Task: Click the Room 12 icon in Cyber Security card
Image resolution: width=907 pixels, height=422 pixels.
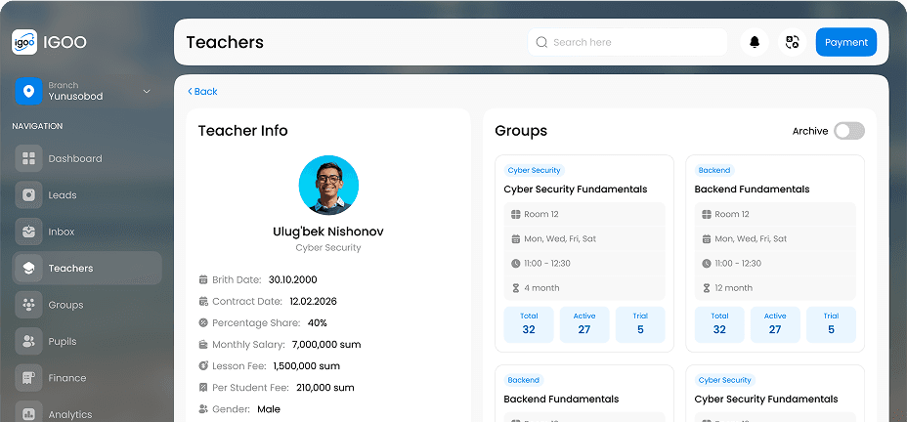Action: pos(516,215)
